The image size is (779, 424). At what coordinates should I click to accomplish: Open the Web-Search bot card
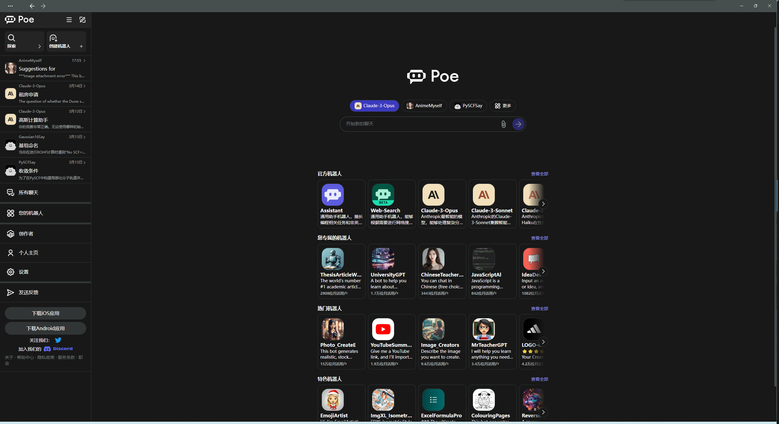click(x=392, y=204)
